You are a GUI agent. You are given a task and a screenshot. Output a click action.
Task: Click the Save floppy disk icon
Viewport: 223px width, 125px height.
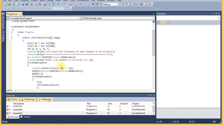pos(23,4)
